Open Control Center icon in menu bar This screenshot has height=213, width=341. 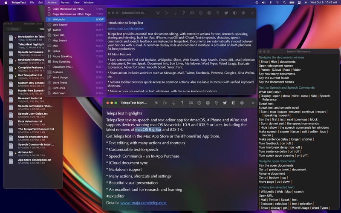click(x=299, y=3)
